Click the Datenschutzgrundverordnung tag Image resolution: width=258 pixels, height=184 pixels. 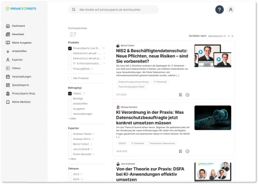(x=133, y=82)
